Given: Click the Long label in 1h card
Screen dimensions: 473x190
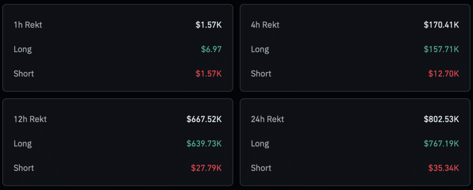Looking at the screenshot, I should [23, 50].
